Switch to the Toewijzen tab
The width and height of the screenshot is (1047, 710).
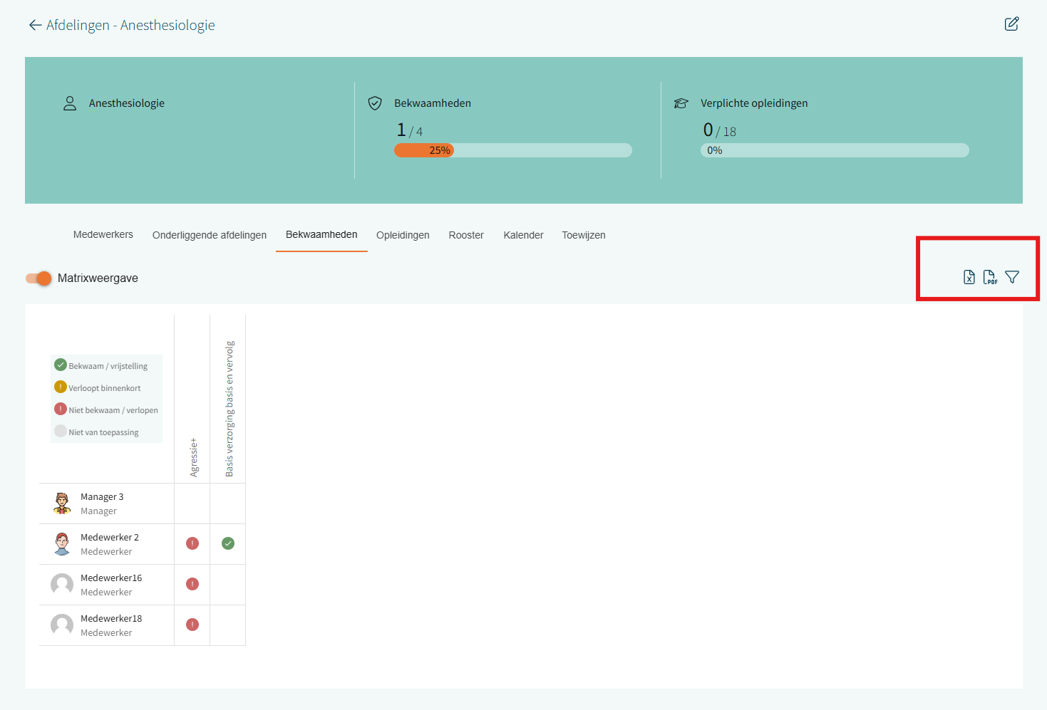(584, 235)
